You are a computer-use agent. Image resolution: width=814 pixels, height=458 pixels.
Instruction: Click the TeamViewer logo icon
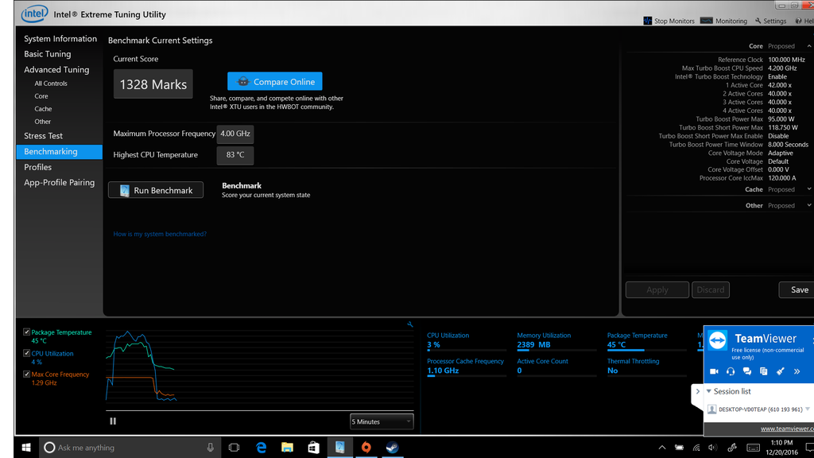point(718,340)
